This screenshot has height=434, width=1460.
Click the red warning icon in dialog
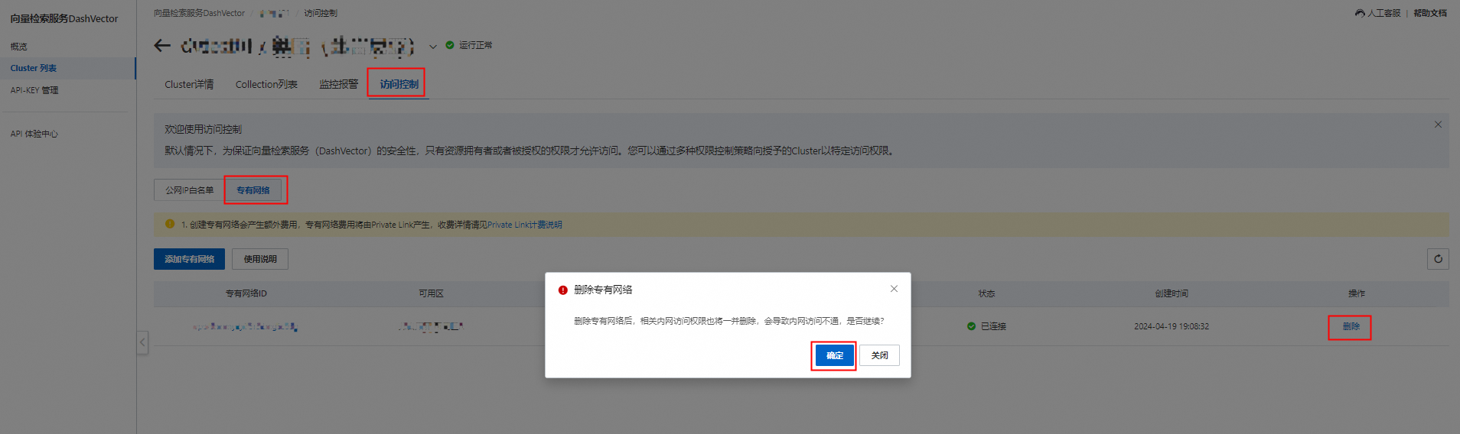[563, 290]
